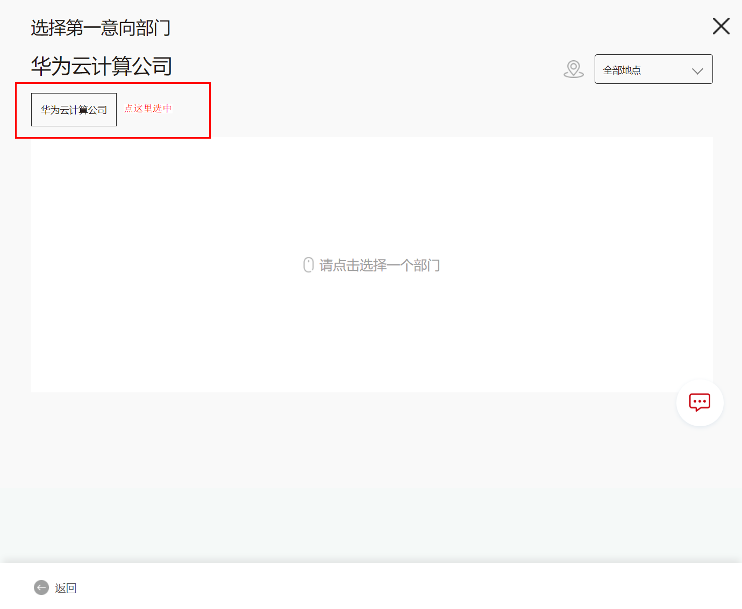Click the 请点击选择一个部门 placeholder text
This screenshot has height=609, width=742.
[380, 265]
